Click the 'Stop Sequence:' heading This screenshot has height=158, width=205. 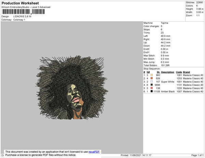point(152,69)
